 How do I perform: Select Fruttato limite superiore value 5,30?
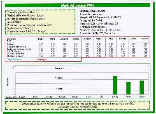point(123,54)
